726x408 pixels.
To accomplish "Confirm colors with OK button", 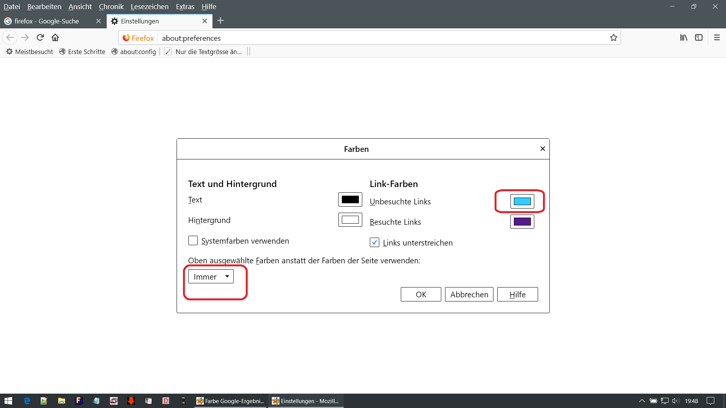I will [x=421, y=294].
